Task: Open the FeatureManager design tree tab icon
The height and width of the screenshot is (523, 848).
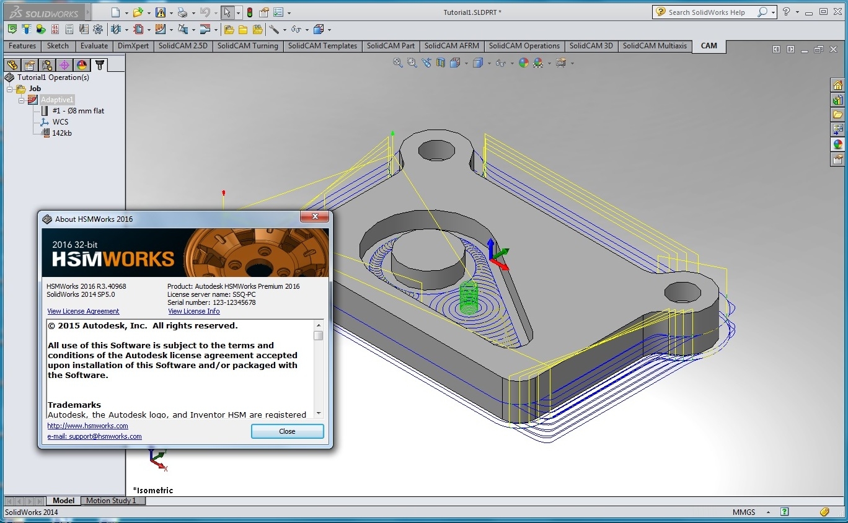Action: pyautogui.click(x=11, y=65)
